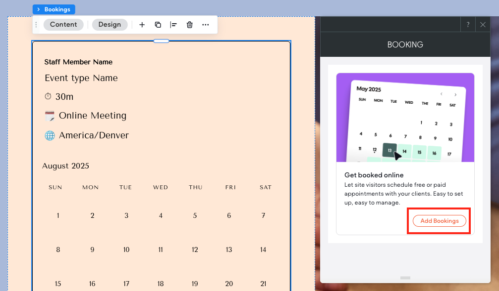Add a new element with the plus icon

pos(142,24)
